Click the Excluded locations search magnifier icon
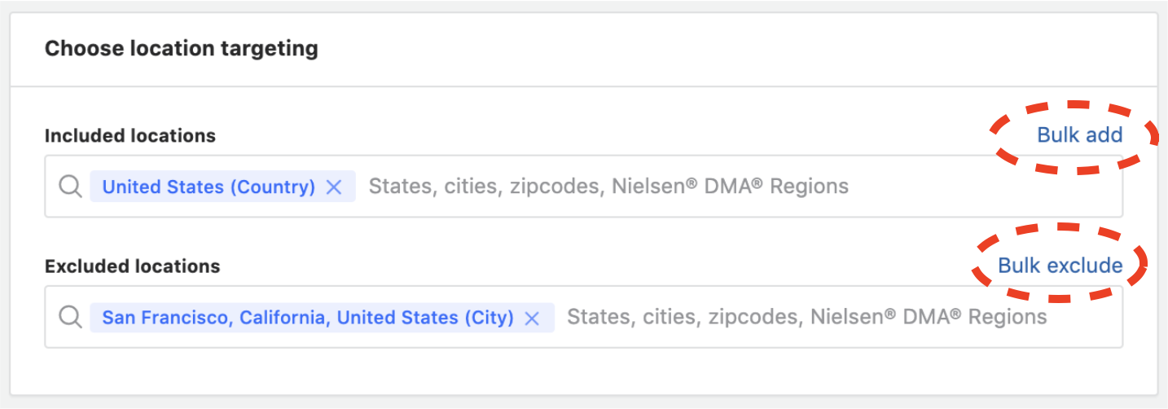Viewport: 1168px width, 409px height. coord(71,317)
